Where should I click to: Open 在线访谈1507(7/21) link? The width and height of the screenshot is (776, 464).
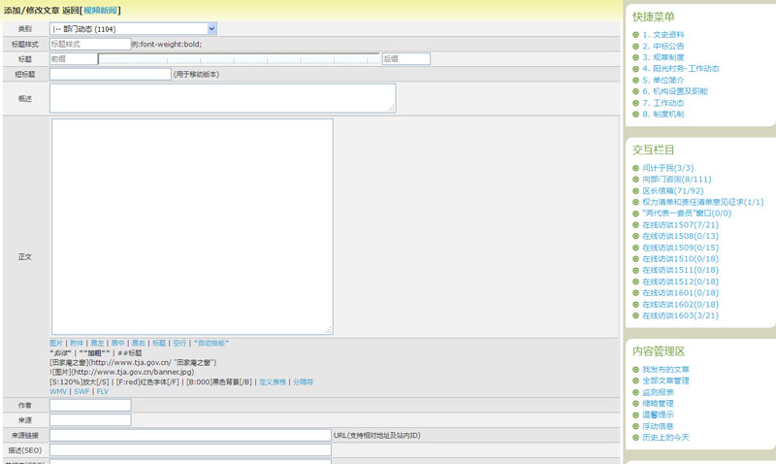680,225
